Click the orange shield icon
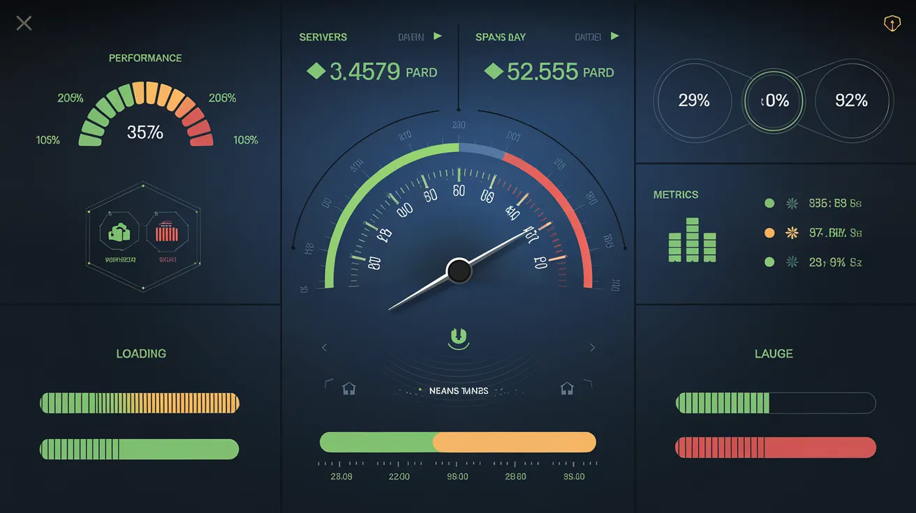The image size is (916, 513). tap(891, 24)
